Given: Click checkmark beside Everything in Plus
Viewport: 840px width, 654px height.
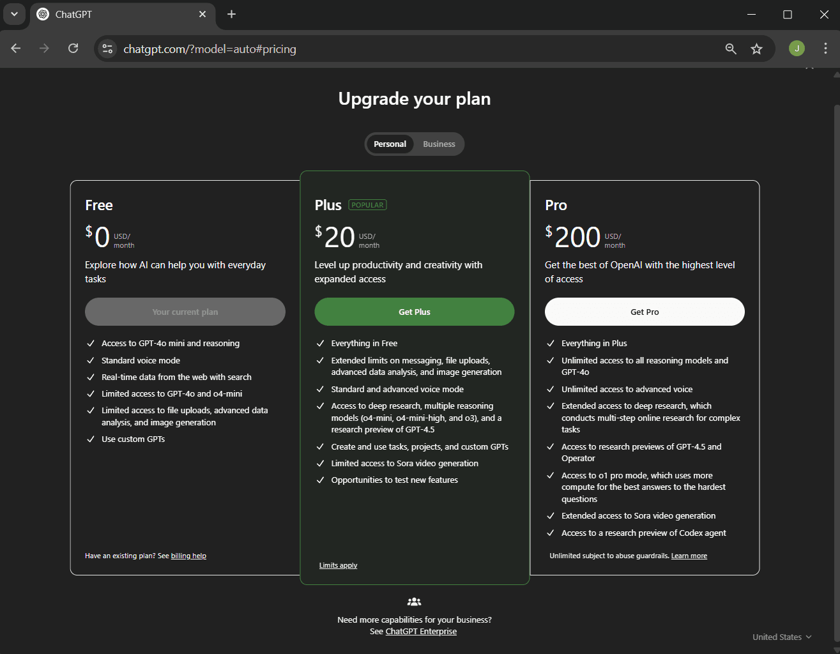Looking at the screenshot, I should click(x=550, y=343).
